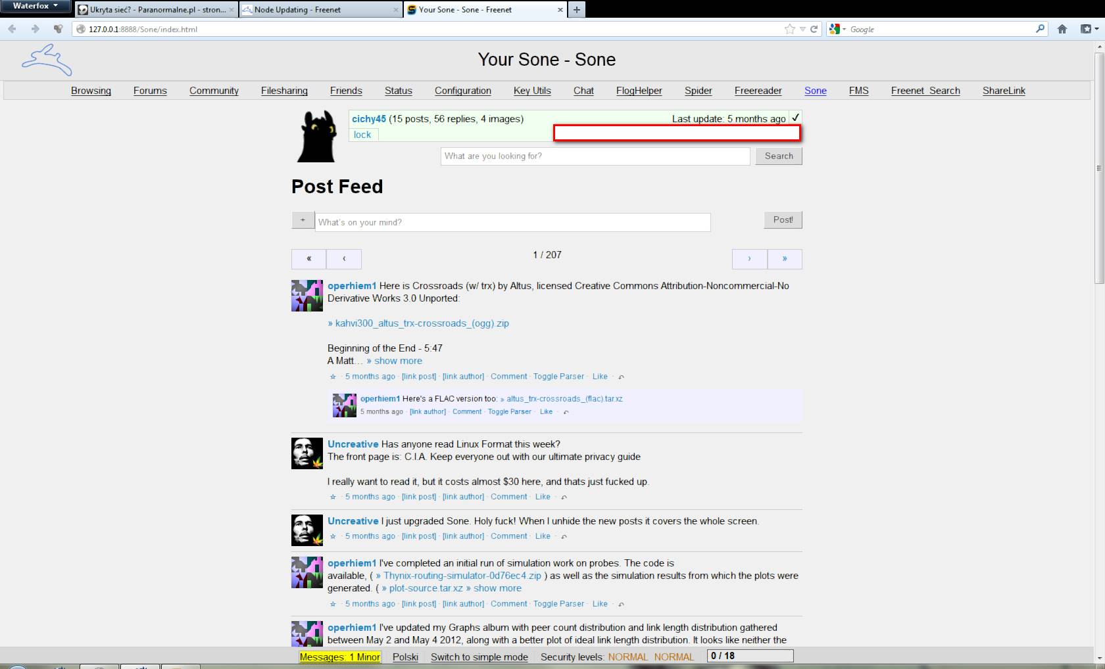The width and height of the screenshot is (1105, 669).
Task: Click the arrow icon after Like on Crossroads post
Action: (621, 377)
